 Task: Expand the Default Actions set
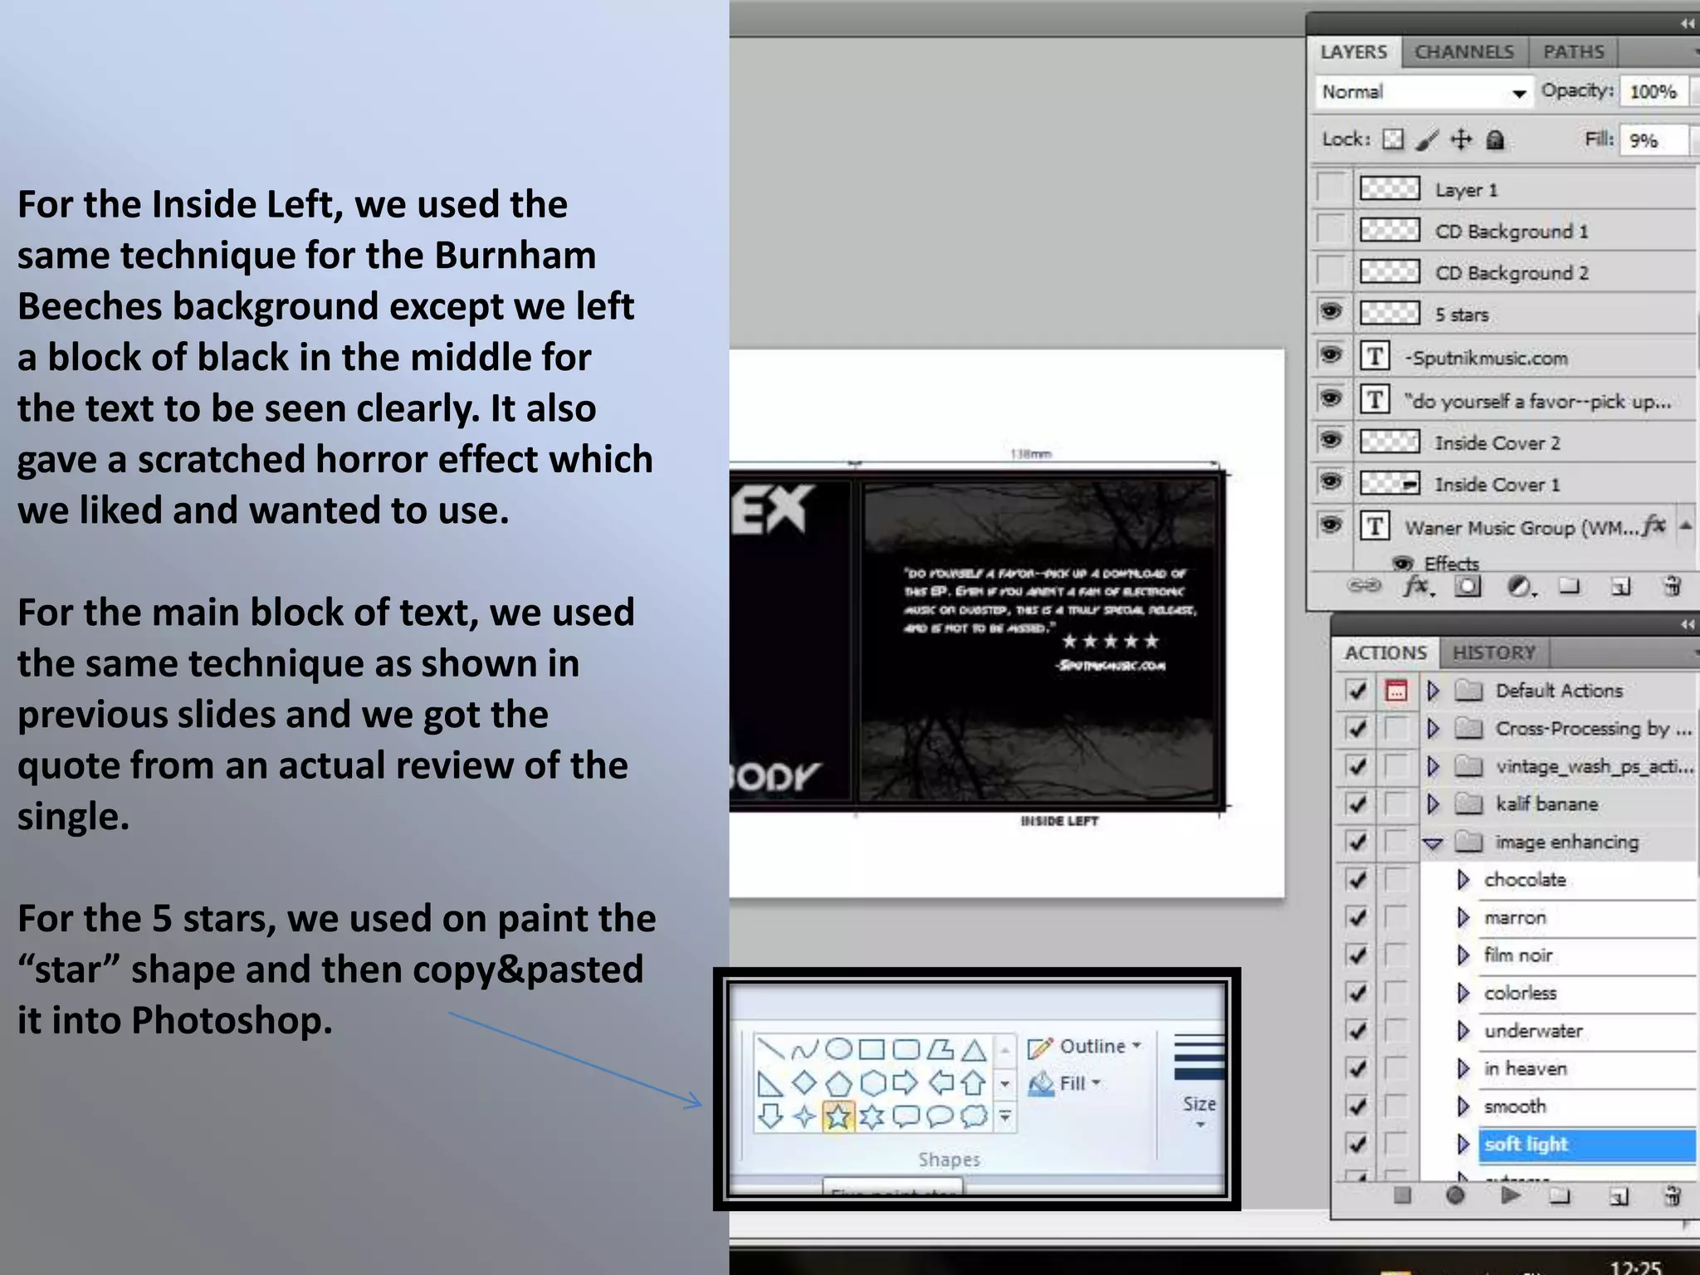click(x=1433, y=690)
